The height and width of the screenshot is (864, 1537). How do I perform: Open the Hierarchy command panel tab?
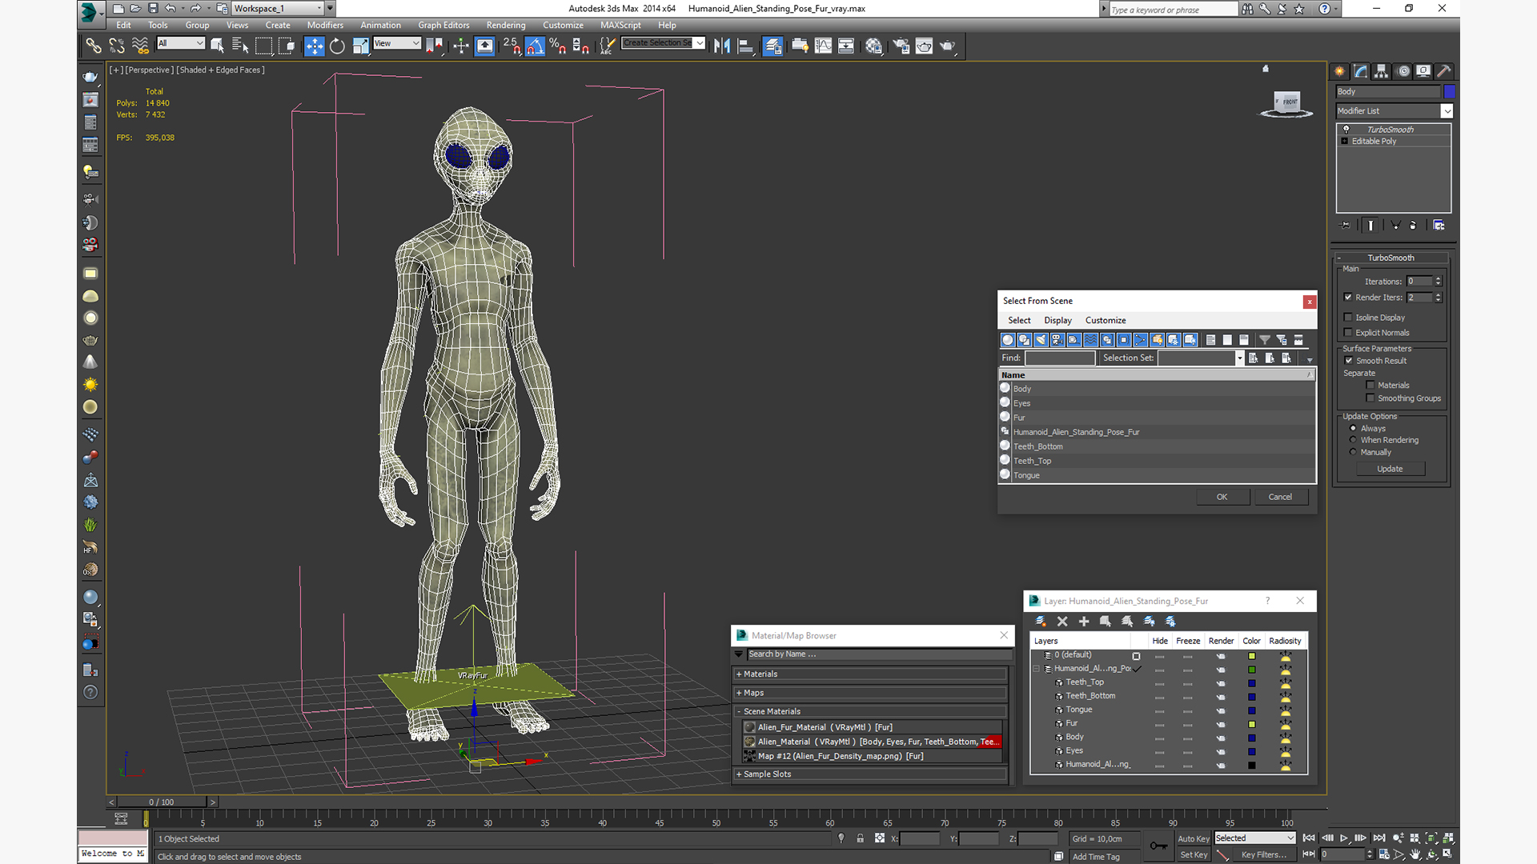pyautogui.click(x=1381, y=71)
